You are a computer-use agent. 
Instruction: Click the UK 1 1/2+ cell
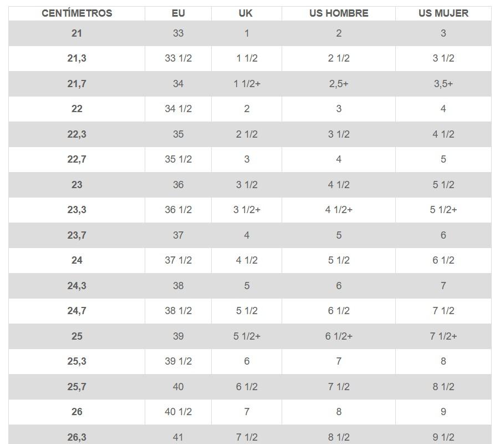click(246, 84)
